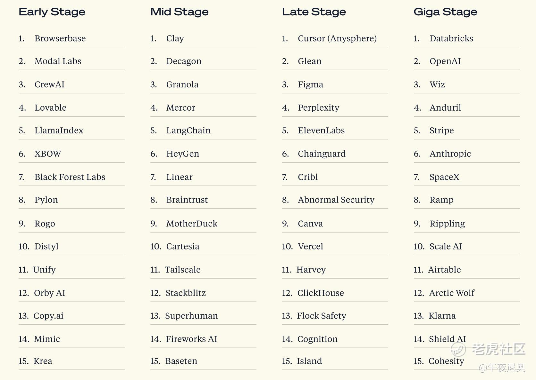Screen dimensions: 536x380
Task: Select the Early Stage heading
Action: [52, 12]
